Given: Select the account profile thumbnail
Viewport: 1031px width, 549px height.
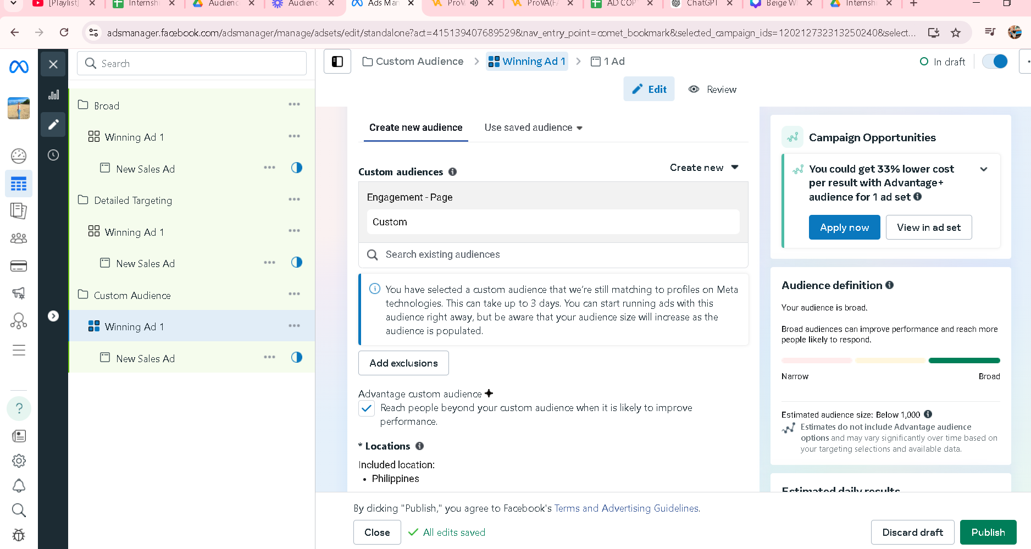Looking at the screenshot, I should [19, 108].
